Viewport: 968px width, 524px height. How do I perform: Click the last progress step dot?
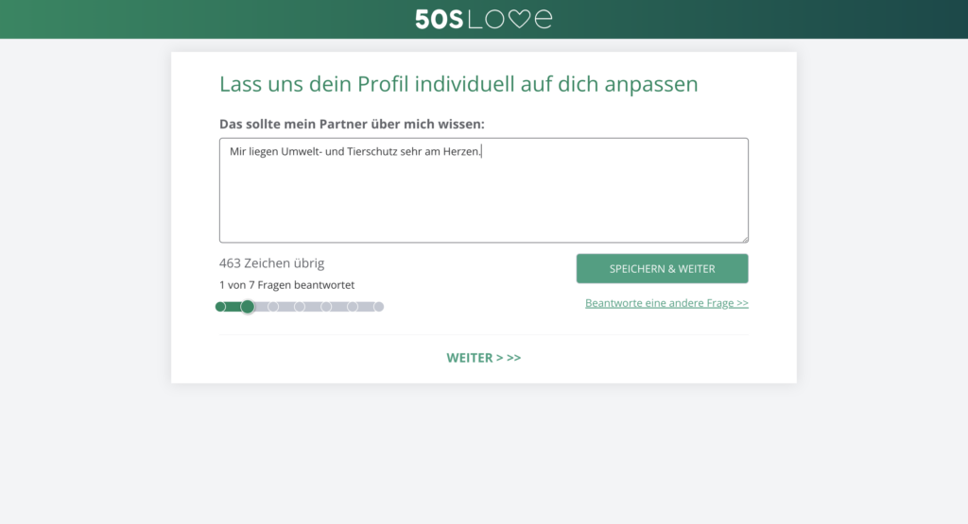pos(378,307)
